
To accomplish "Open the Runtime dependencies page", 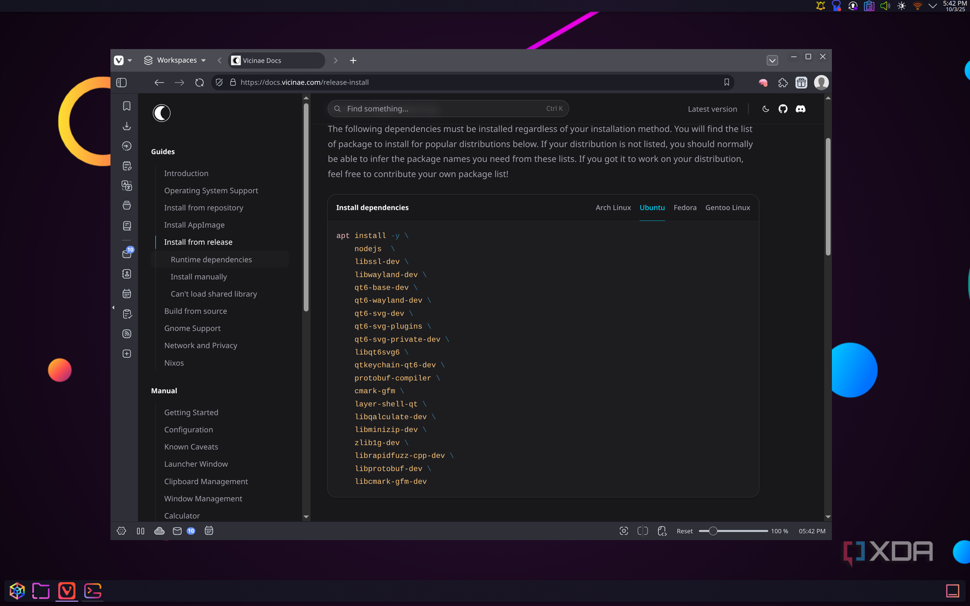I will pyautogui.click(x=211, y=259).
